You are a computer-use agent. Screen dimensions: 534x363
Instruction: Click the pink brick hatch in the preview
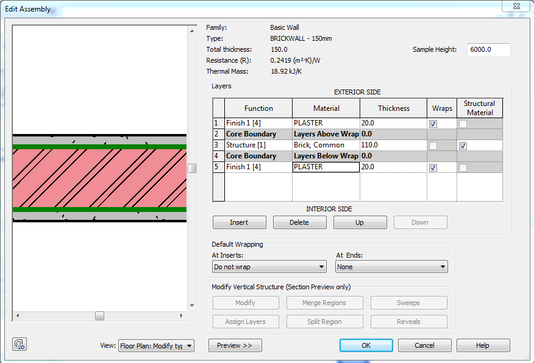(x=98, y=177)
